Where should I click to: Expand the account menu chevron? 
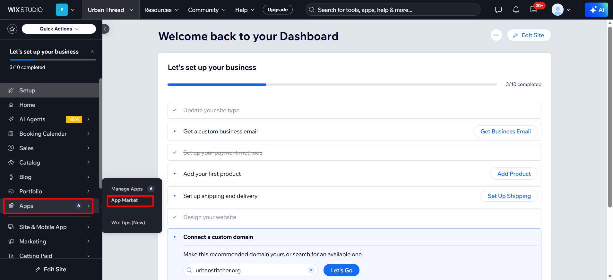(x=569, y=10)
